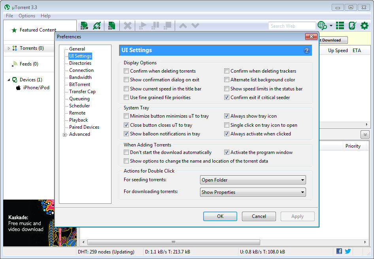Click the Devices icon in sidebar
The height and width of the screenshot is (259, 374).
tap(15, 80)
